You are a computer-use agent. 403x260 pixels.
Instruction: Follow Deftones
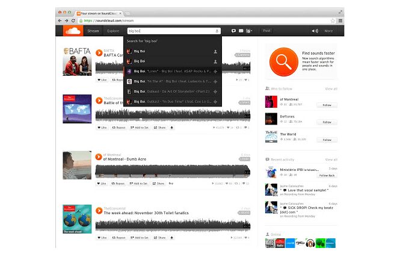click(x=327, y=122)
